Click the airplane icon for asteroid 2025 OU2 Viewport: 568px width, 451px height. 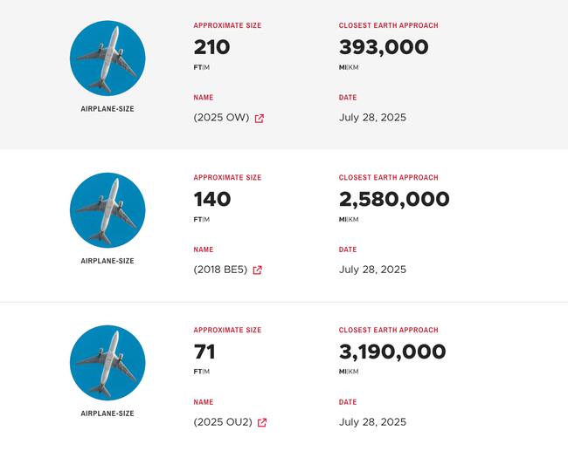[x=107, y=363]
